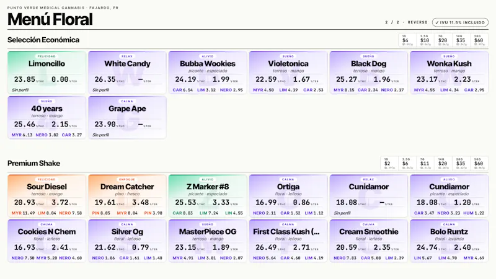Click the Selección Económica section heading
This screenshot has width=496, height=279.
43,40
